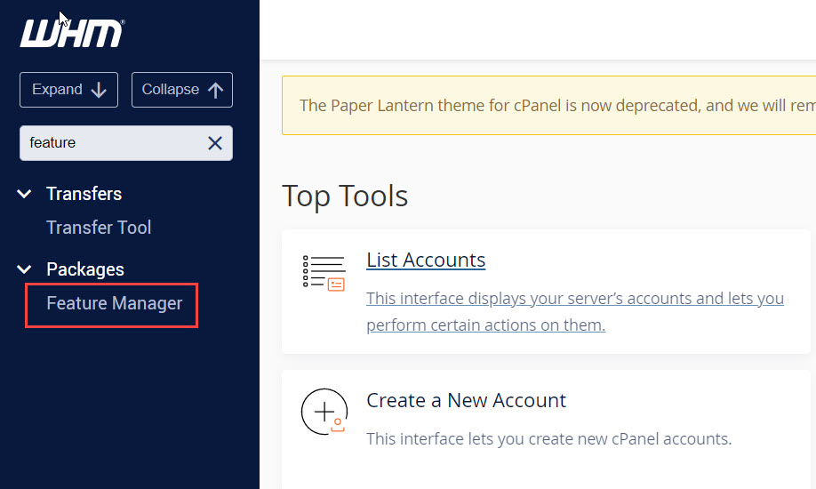Screen dimensions: 816x489
Task: Focus the search field containing "feature"
Action: point(111,143)
